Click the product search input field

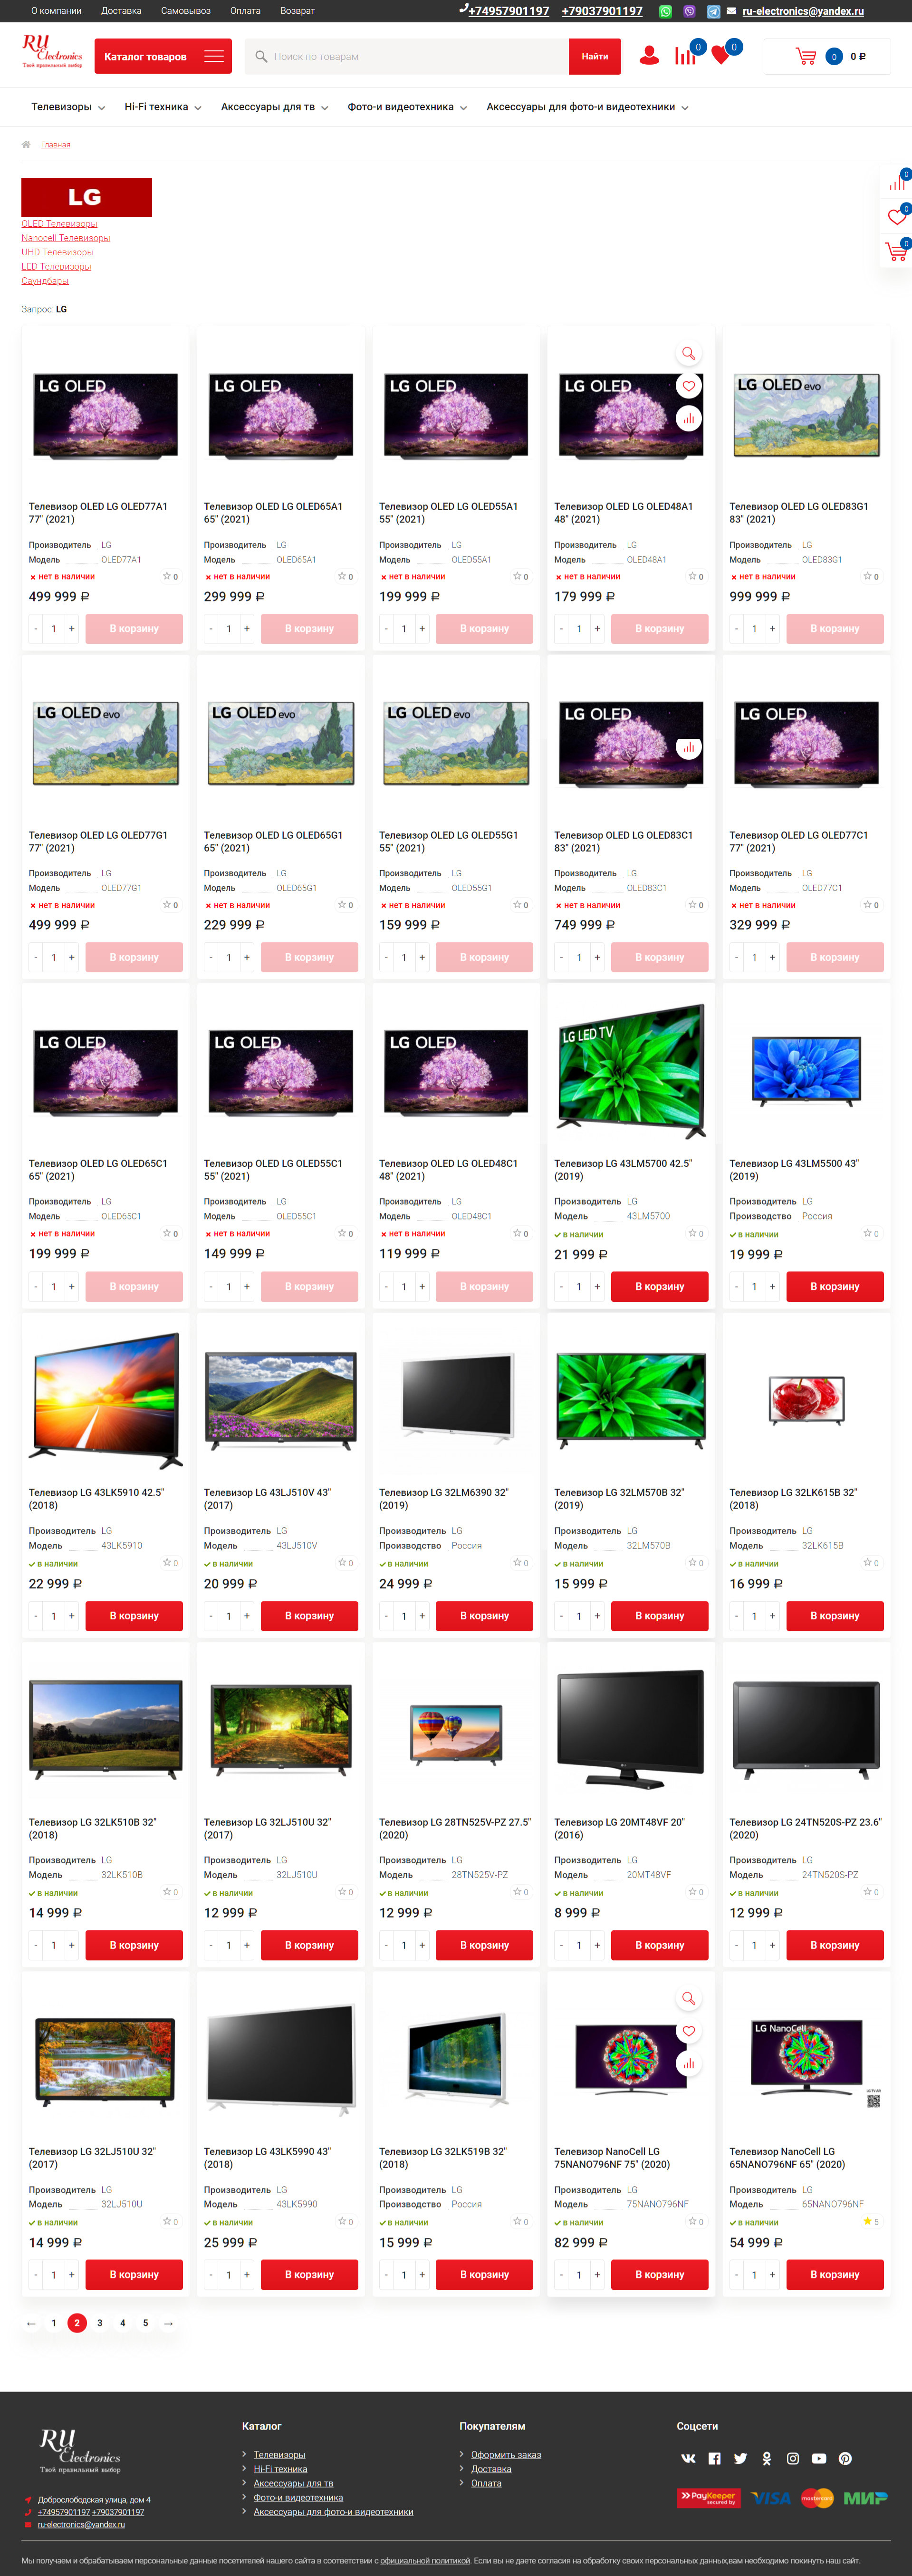click(407, 56)
